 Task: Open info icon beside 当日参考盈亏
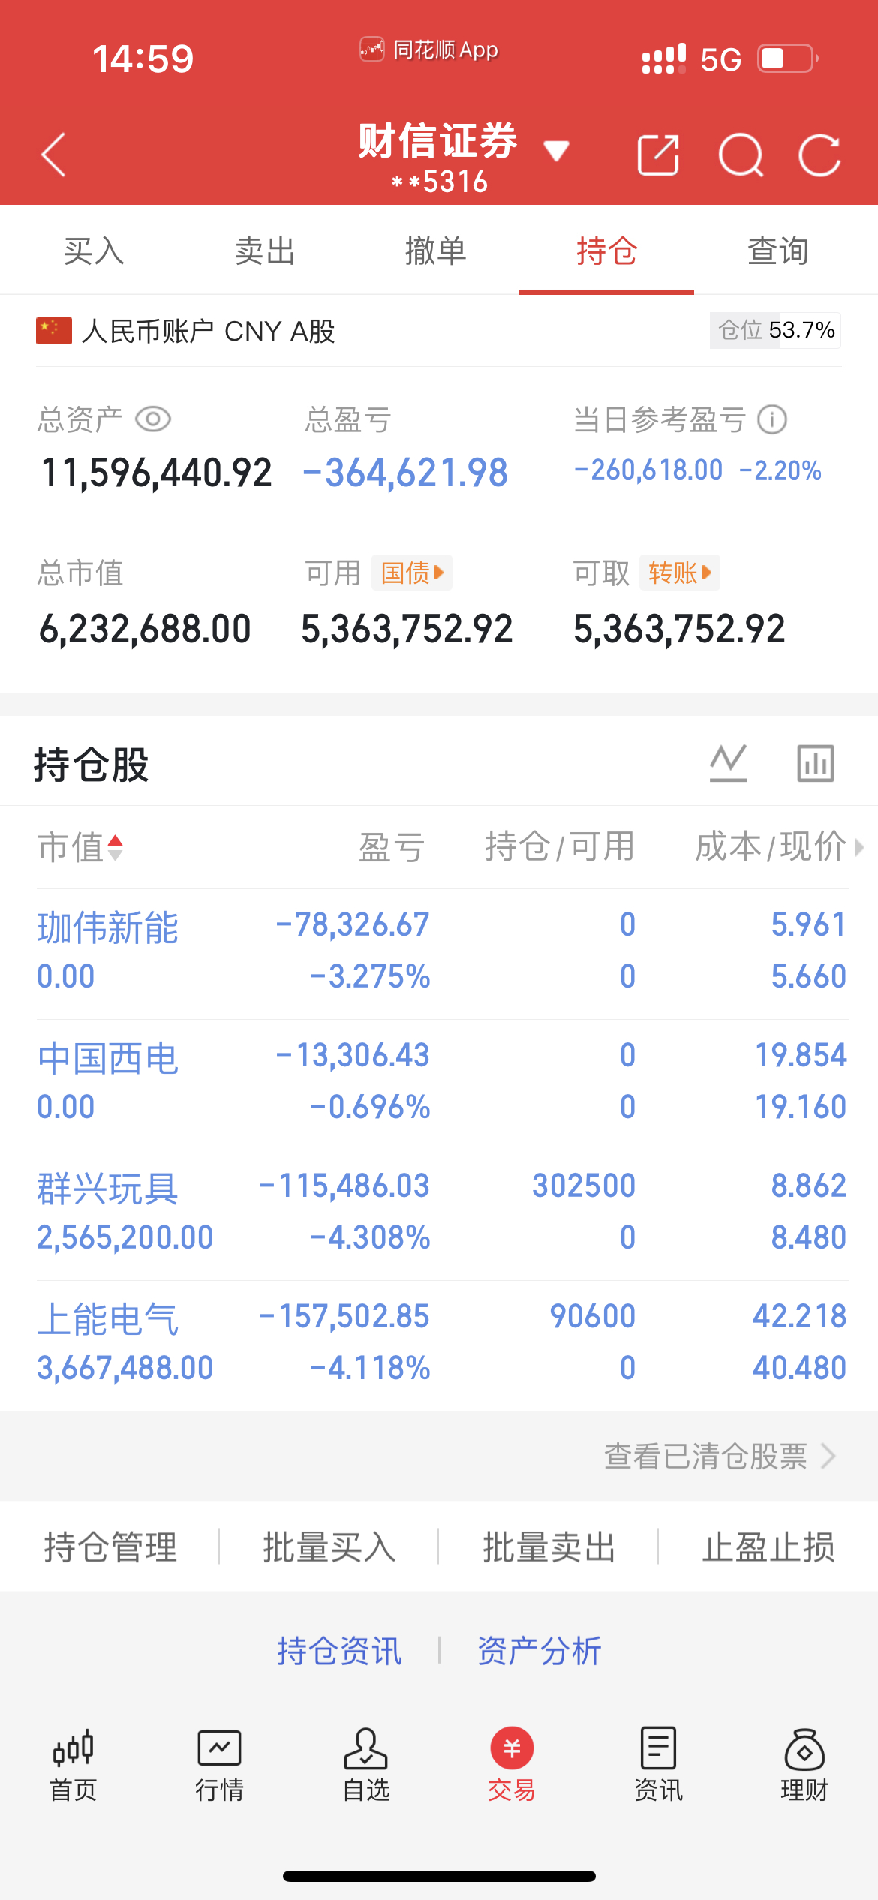pos(772,419)
